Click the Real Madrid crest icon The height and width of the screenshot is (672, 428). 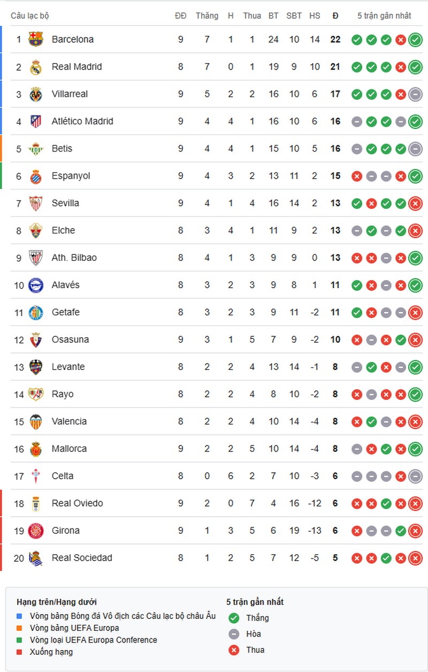pyautogui.click(x=36, y=67)
